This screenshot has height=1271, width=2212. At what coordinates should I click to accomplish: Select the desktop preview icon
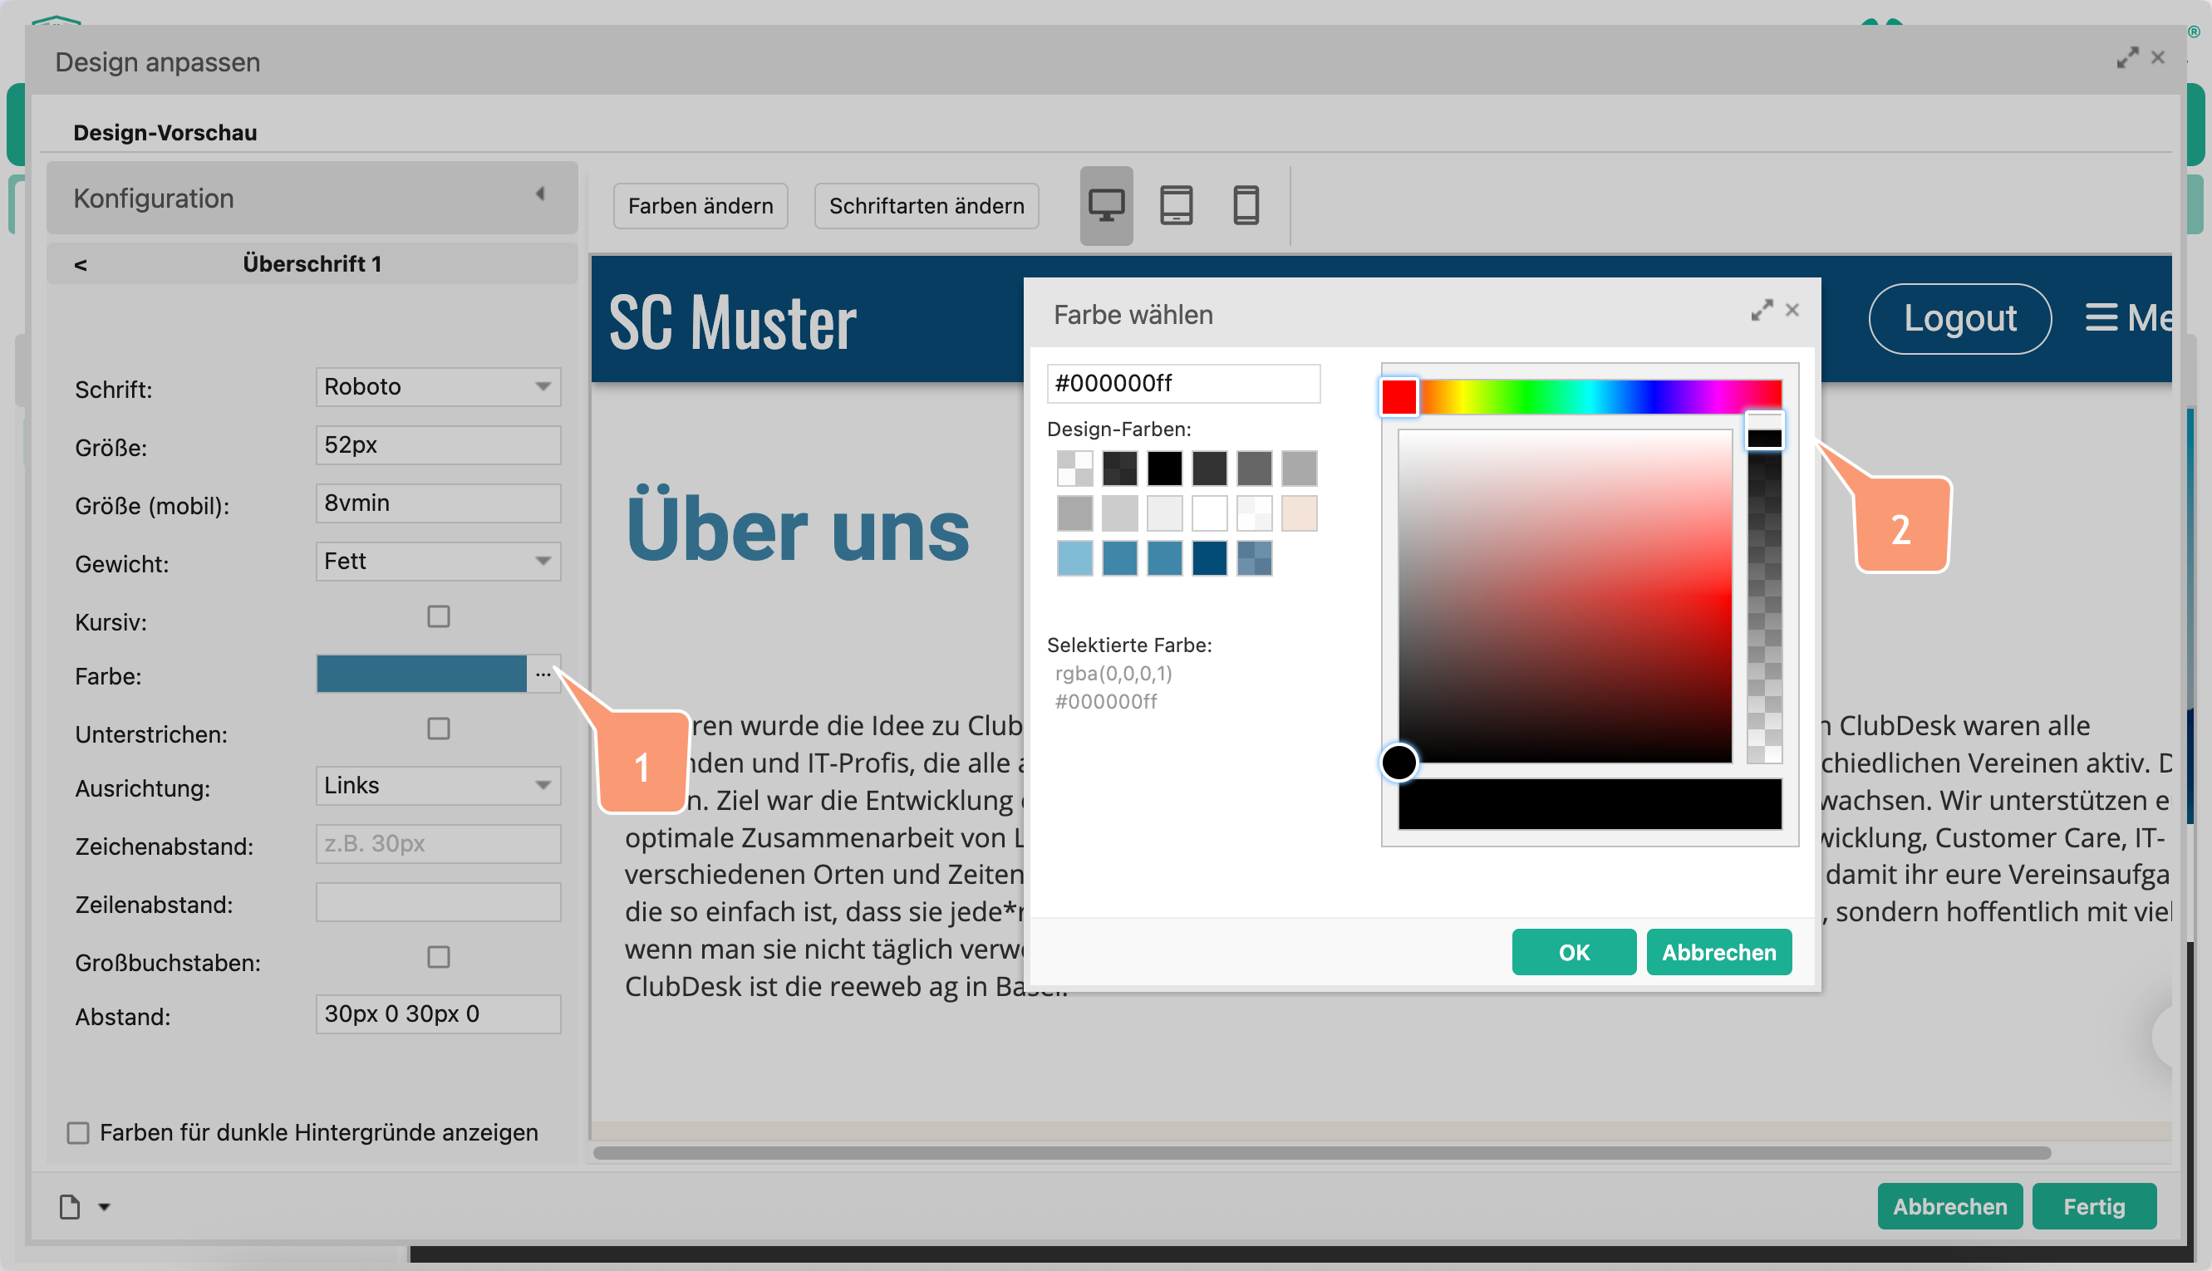[x=1105, y=206]
